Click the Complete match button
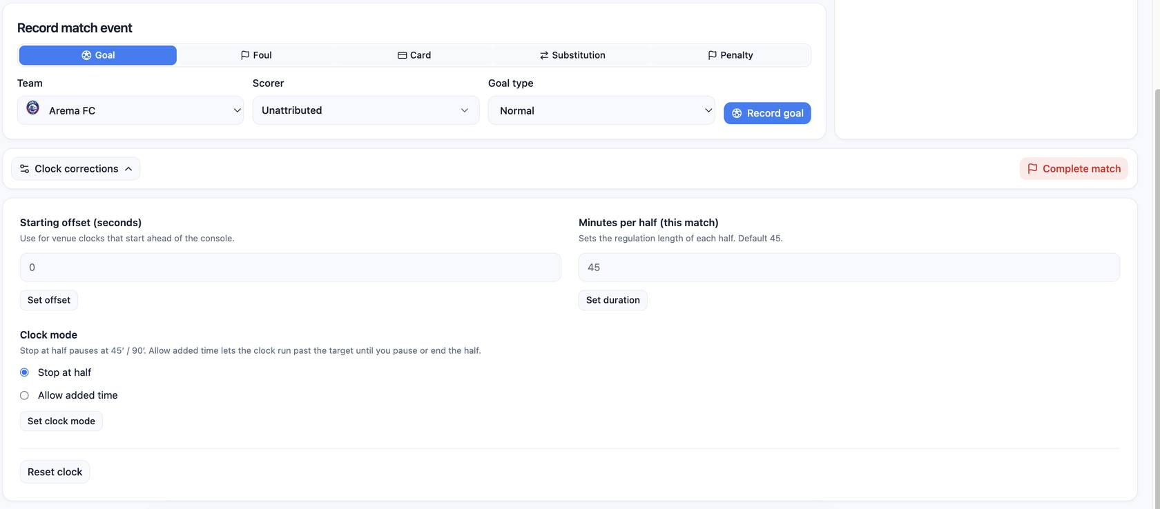1160x509 pixels. 1074,169
